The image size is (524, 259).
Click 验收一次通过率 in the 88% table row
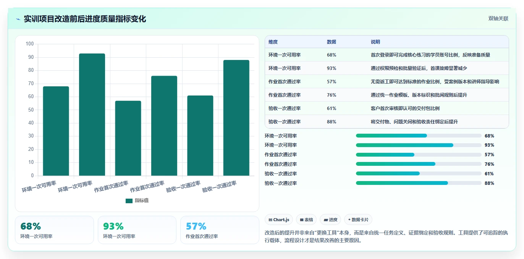click(285, 122)
